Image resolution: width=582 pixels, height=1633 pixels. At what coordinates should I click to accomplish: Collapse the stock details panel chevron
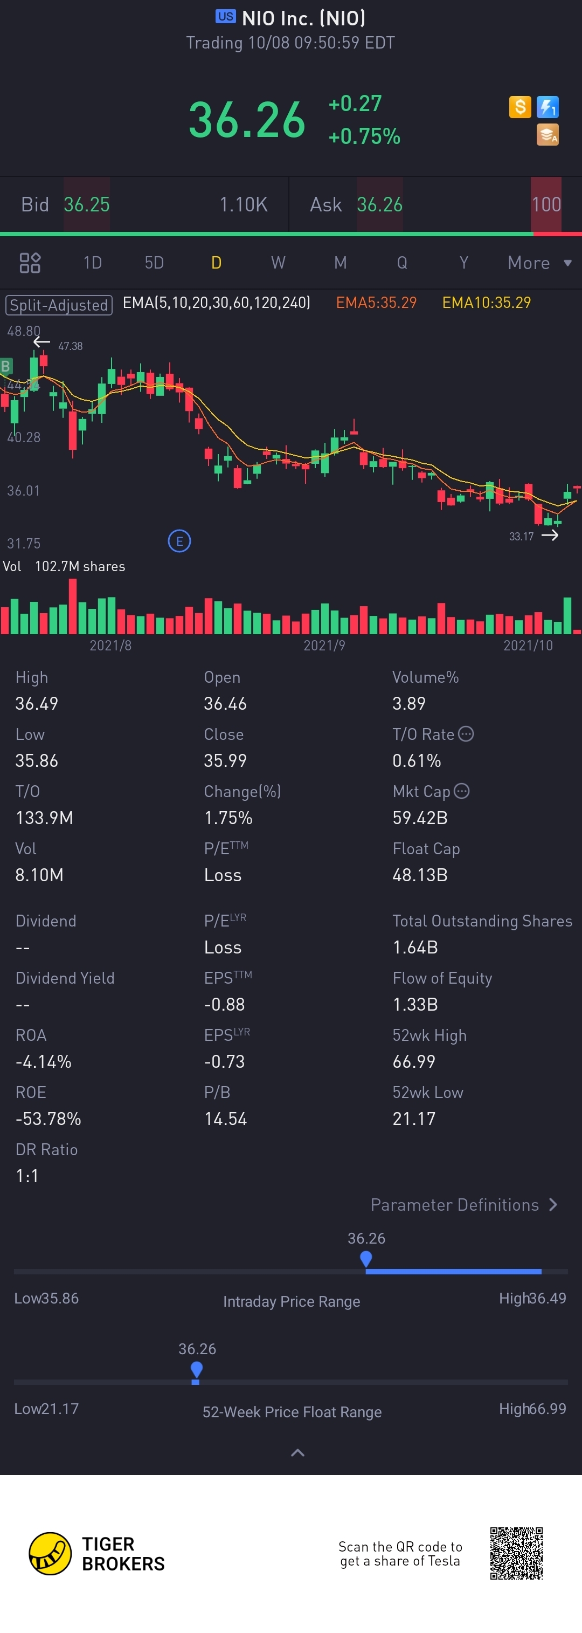point(297,1452)
